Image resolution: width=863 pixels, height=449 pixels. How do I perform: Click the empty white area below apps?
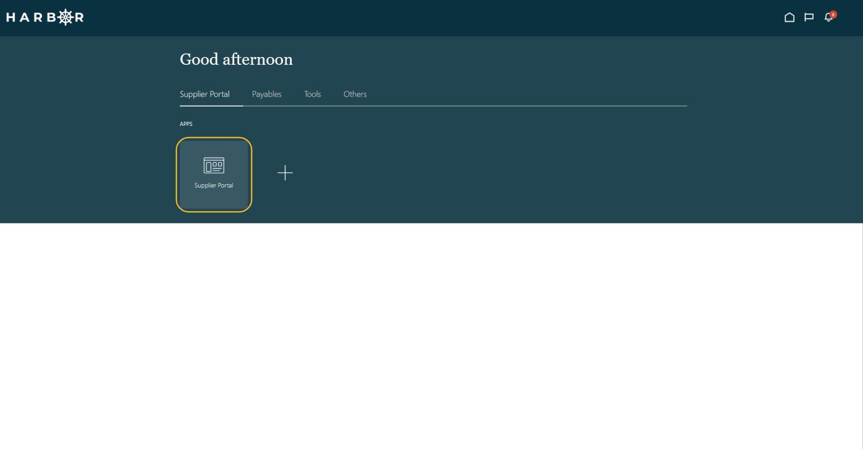pos(431,336)
